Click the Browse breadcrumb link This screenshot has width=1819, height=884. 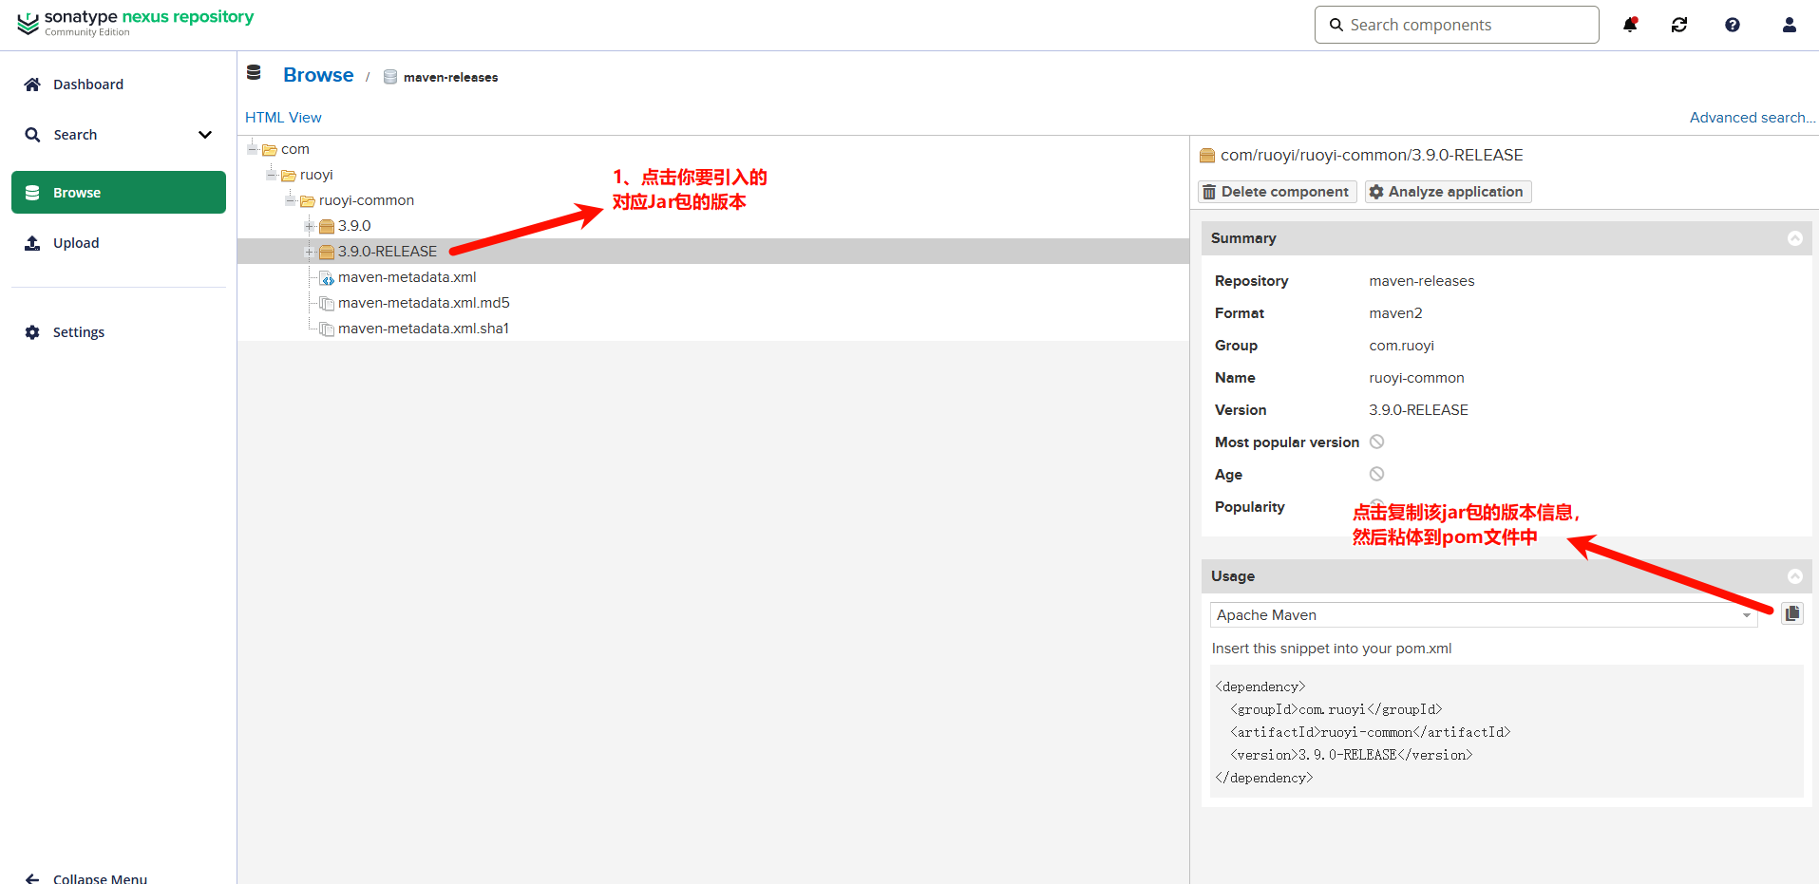318,75
